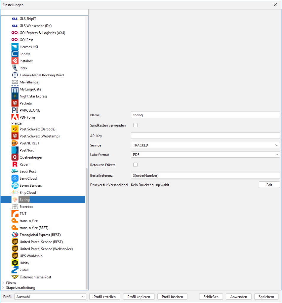Screen dimensions: 282x303
Task: Click the Österreichische Post horn icon
Action: pos(15,277)
